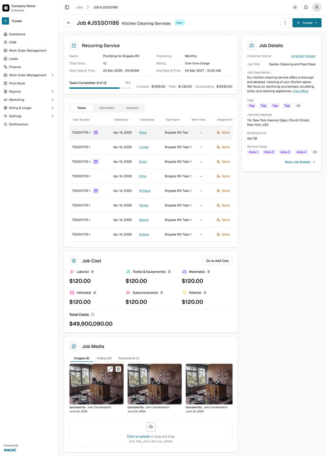Viewport: 327px width, 456px height.
Task: Expand Billing & Usage submenu chevron
Action: click(x=53, y=107)
